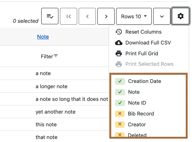Toggle the Note column checkmark

tap(120, 92)
